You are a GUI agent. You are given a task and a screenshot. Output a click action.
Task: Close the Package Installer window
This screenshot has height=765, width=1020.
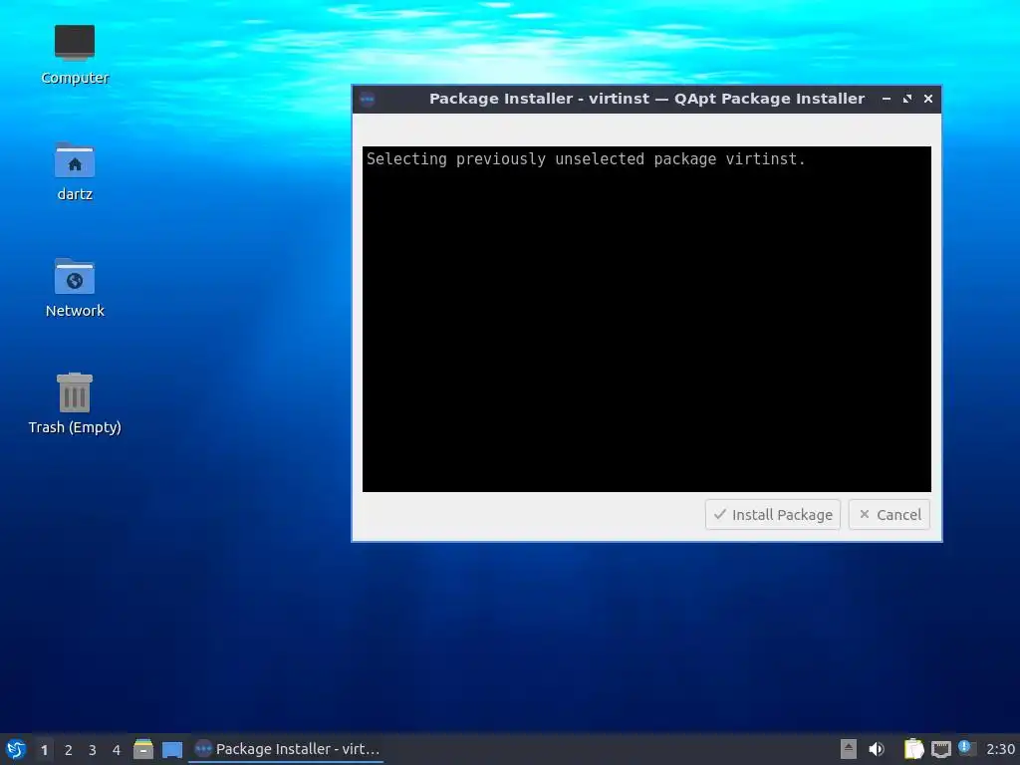tap(928, 99)
